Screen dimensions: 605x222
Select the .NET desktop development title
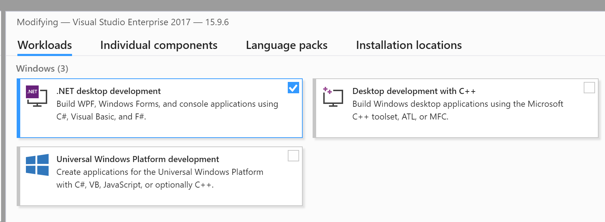[x=109, y=91]
